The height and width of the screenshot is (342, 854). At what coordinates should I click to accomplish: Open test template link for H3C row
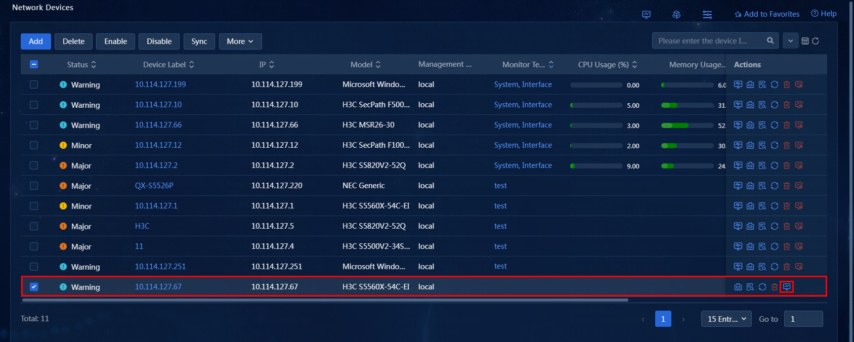[500, 226]
